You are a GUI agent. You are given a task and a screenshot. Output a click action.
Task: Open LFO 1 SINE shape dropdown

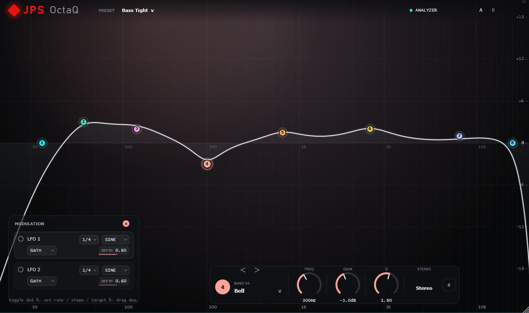pyautogui.click(x=116, y=239)
